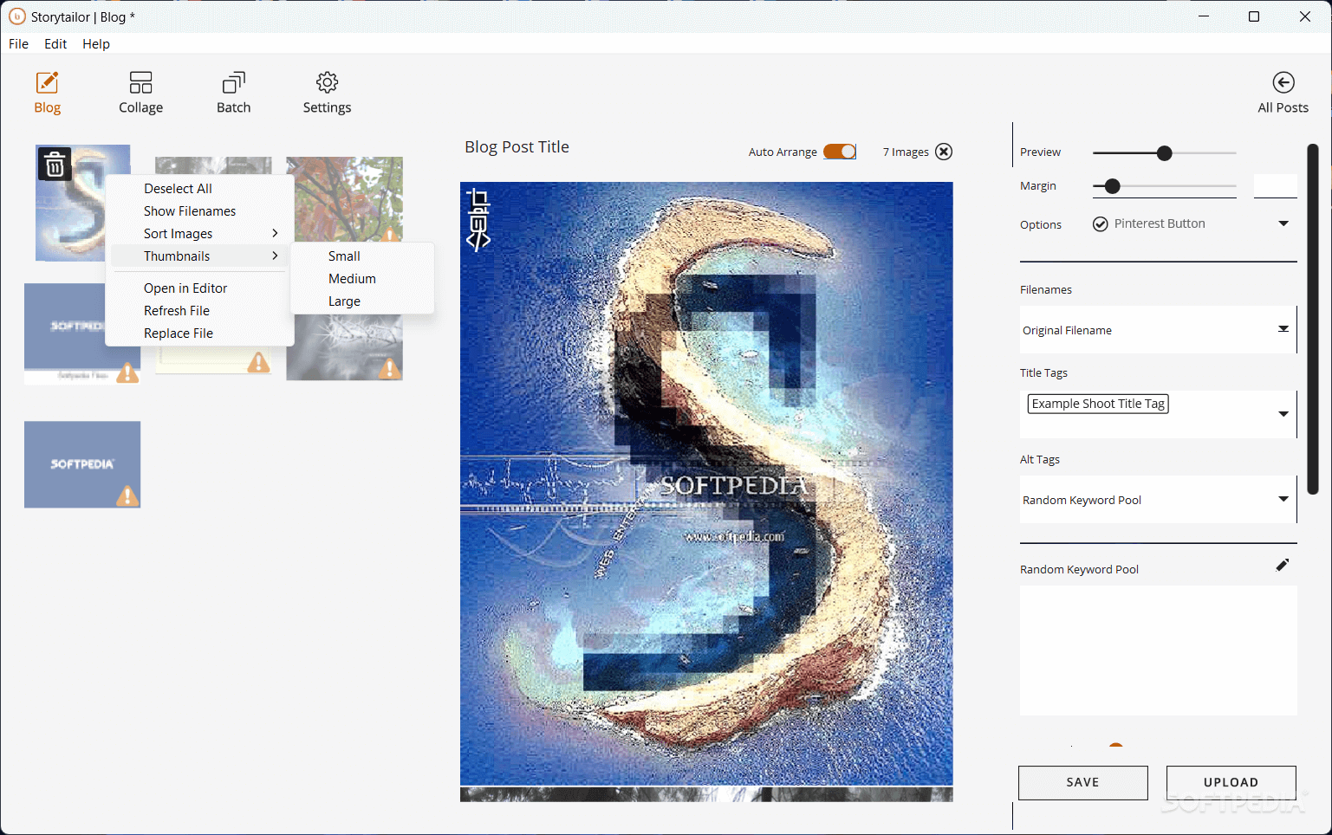Expand the Title Tags dropdown arrow

(1283, 414)
